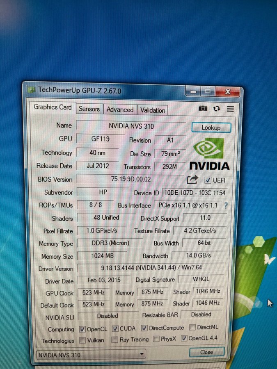Click the Revision A1 field
Viewport: 277px width, 369px height.
click(x=170, y=140)
